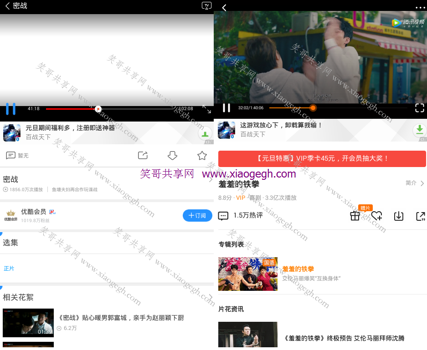Tap the 赠片 gift icon
The width and height of the screenshot is (427, 350).
[x=355, y=216]
